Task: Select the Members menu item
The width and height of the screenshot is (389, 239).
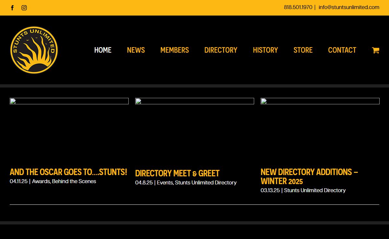Action: (174, 50)
